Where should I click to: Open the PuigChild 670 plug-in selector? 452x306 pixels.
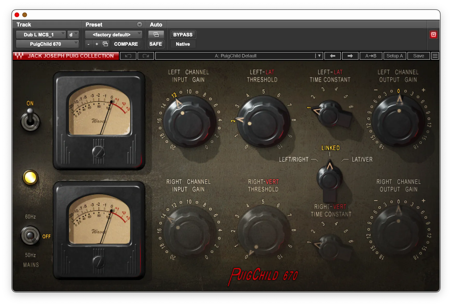[x=47, y=44]
